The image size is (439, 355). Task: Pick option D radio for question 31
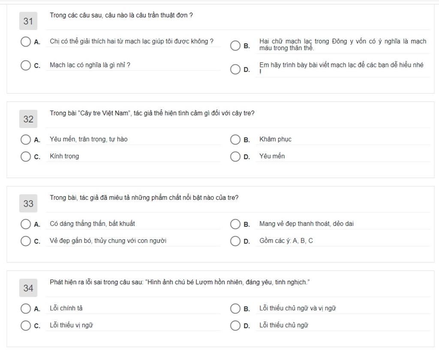(x=235, y=69)
